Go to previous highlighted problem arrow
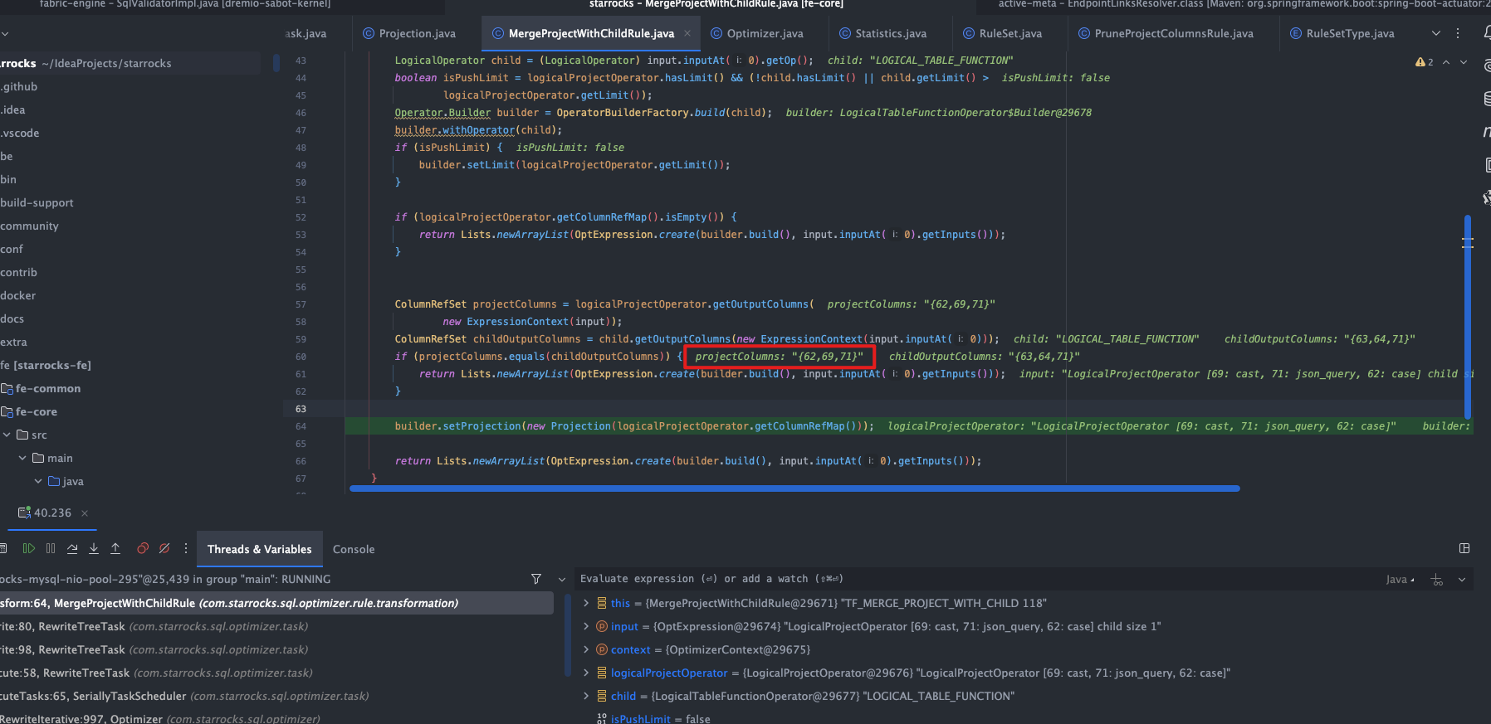This screenshot has height=724, width=1491. tap(1446, 62)
